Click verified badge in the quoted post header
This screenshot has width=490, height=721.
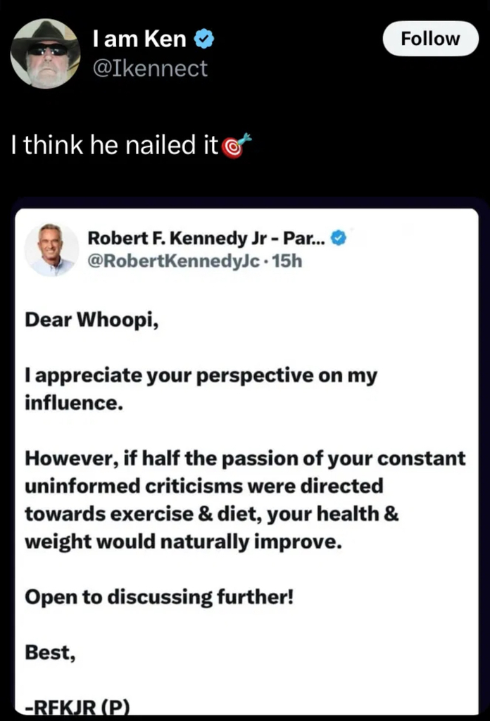coord(339,238)
